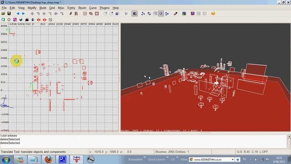Image resolution: width=291 pixels, height=164 pixels.
Task: Click the x-axis Rotate toolbar icon
Action: [38, 14]
